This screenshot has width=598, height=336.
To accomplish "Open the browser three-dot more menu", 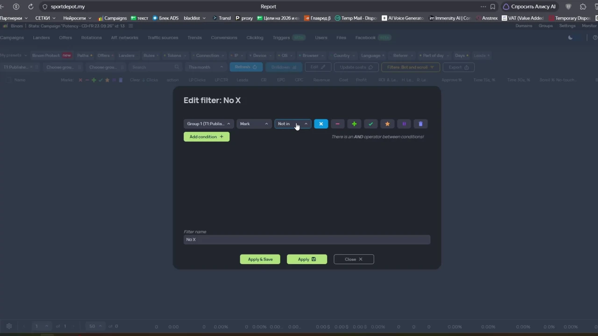I will click(x=483, y=7).
